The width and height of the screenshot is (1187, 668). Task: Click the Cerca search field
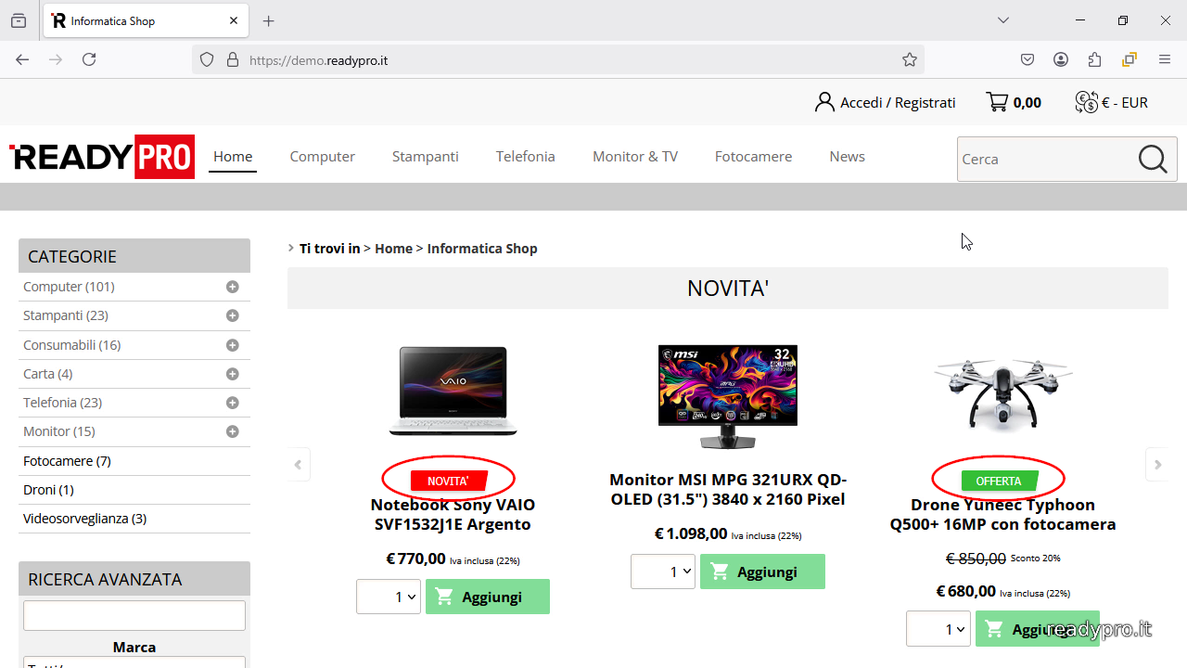point(1043,160)
